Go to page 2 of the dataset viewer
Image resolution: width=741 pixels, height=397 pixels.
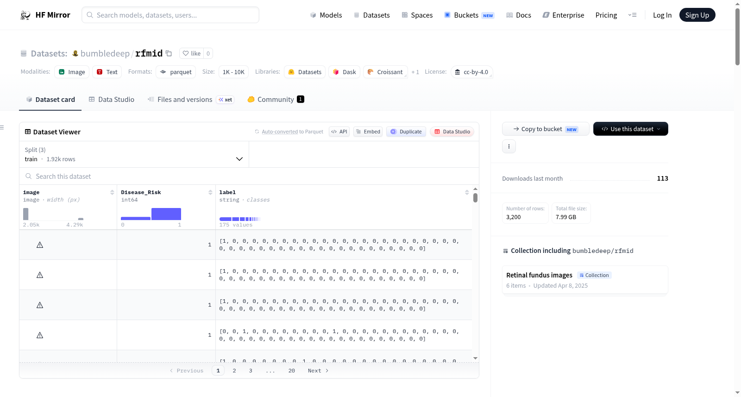[234, 371]
